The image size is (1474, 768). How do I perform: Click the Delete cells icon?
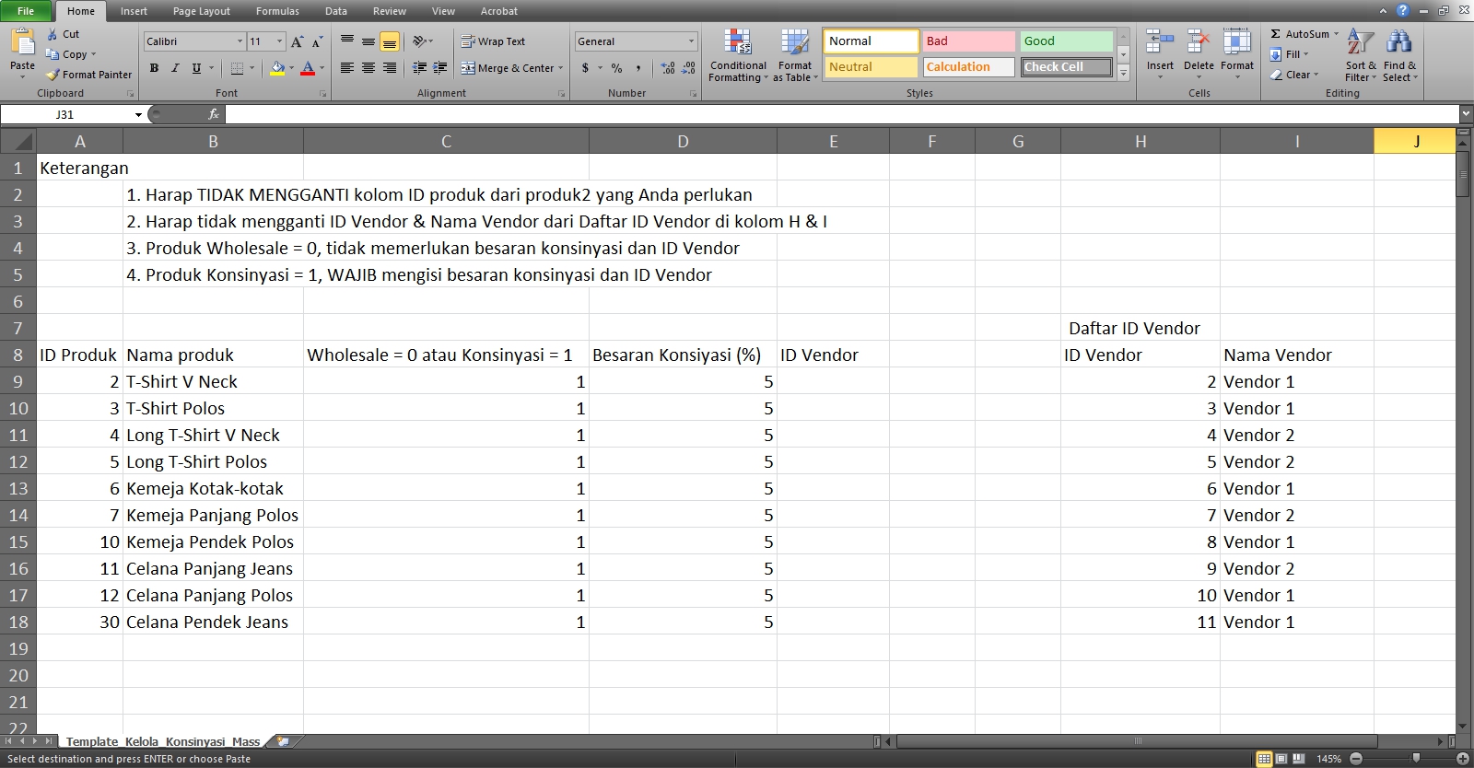coord(1198,42)
